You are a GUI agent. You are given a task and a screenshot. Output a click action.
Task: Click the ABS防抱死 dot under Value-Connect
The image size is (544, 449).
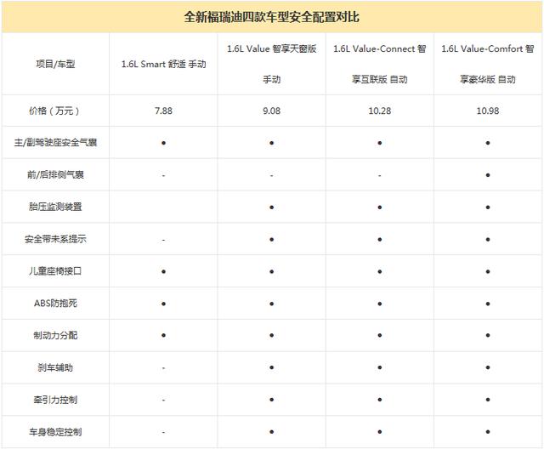pyautogui.click(x=380, y=304)
